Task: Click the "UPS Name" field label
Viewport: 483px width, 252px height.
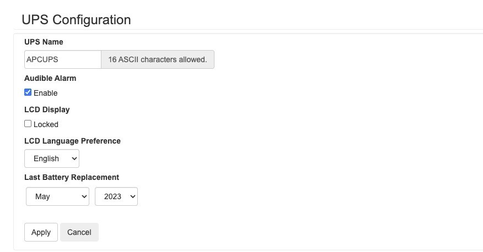Action: pyautogui.click(x=44, y=42)
